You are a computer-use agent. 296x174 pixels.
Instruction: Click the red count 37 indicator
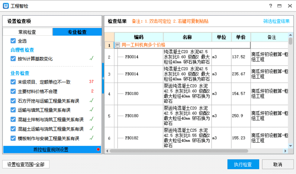tap(91, 82)
